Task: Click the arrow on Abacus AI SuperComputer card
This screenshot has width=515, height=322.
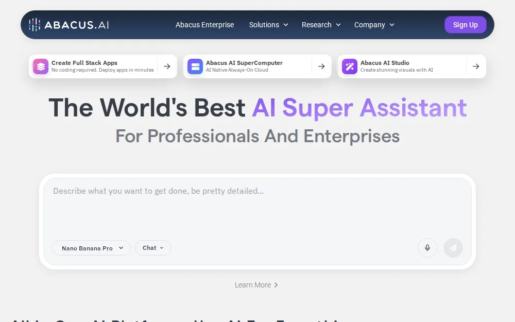Action: (321, 66)
